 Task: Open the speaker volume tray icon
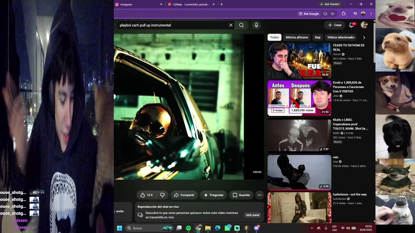click(348, 228)
